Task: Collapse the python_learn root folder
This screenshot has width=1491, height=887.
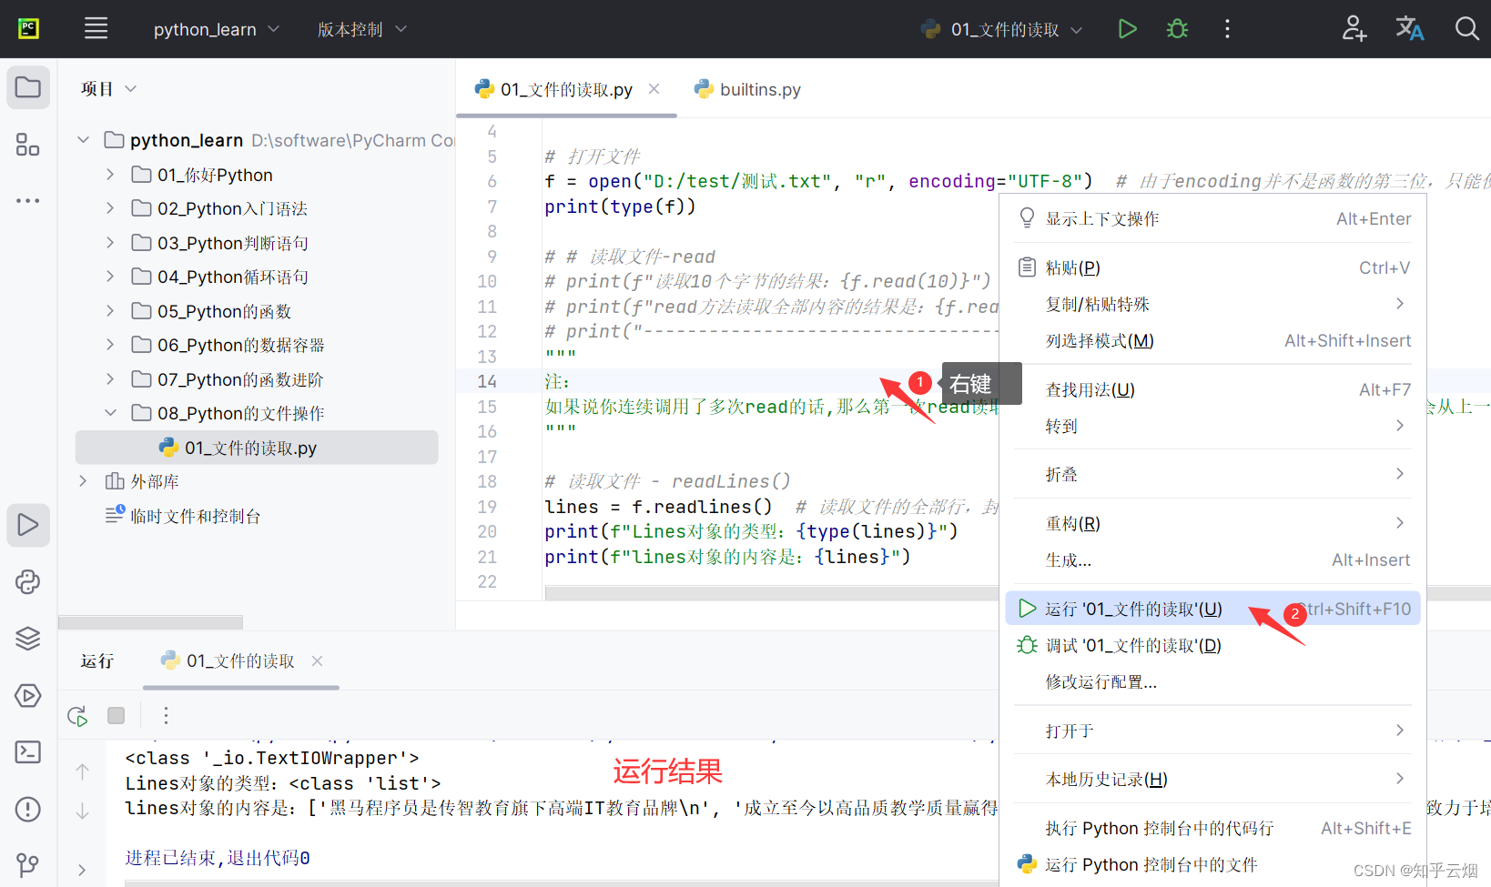Action: point(84,140)
